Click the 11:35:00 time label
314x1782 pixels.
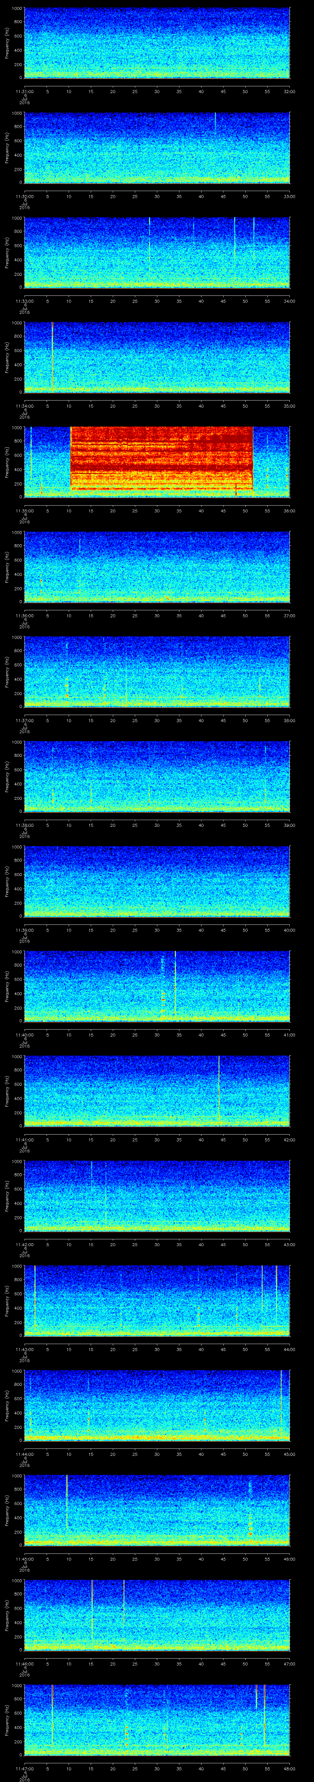tap(24, 510)
